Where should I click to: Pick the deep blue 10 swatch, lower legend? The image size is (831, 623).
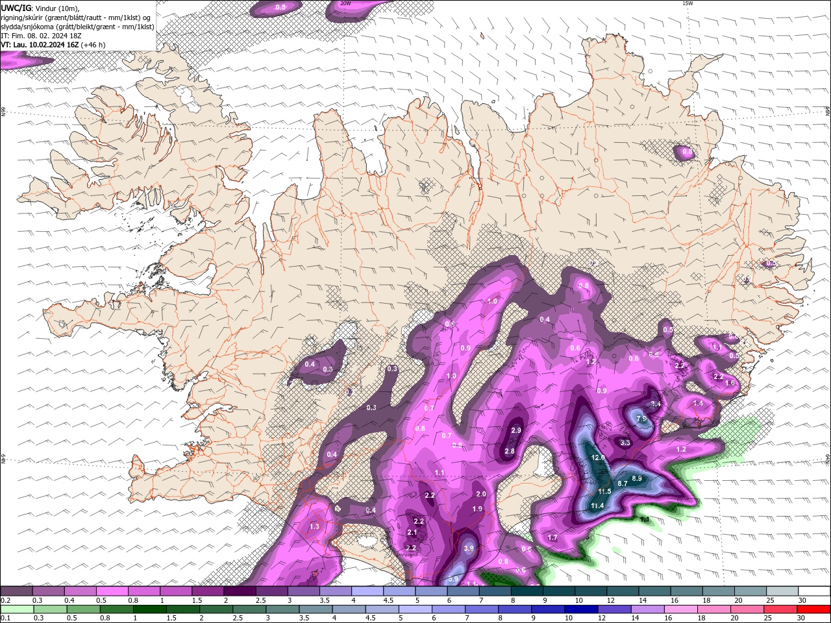click(580, 609)
